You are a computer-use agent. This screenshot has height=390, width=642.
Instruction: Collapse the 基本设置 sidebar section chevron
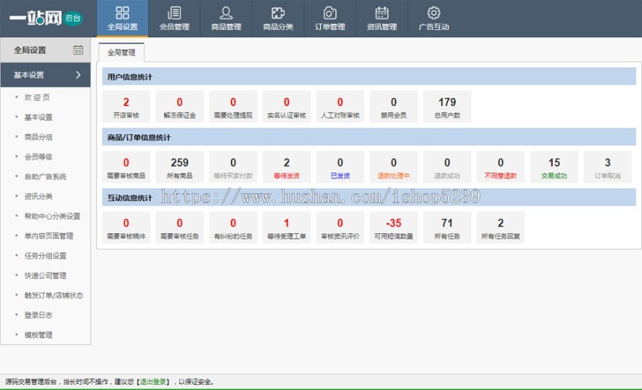[78, 75]
